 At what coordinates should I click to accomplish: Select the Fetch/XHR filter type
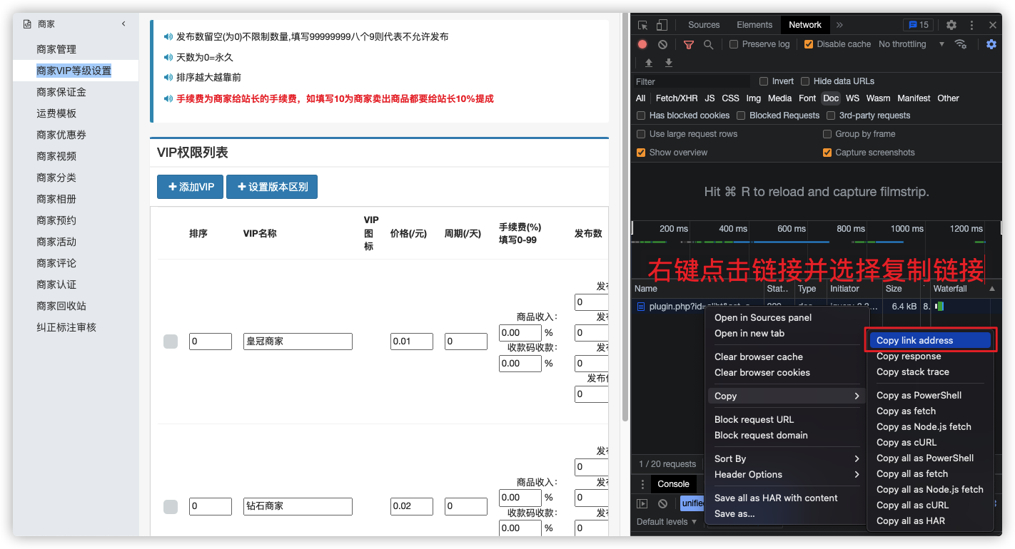677,98
